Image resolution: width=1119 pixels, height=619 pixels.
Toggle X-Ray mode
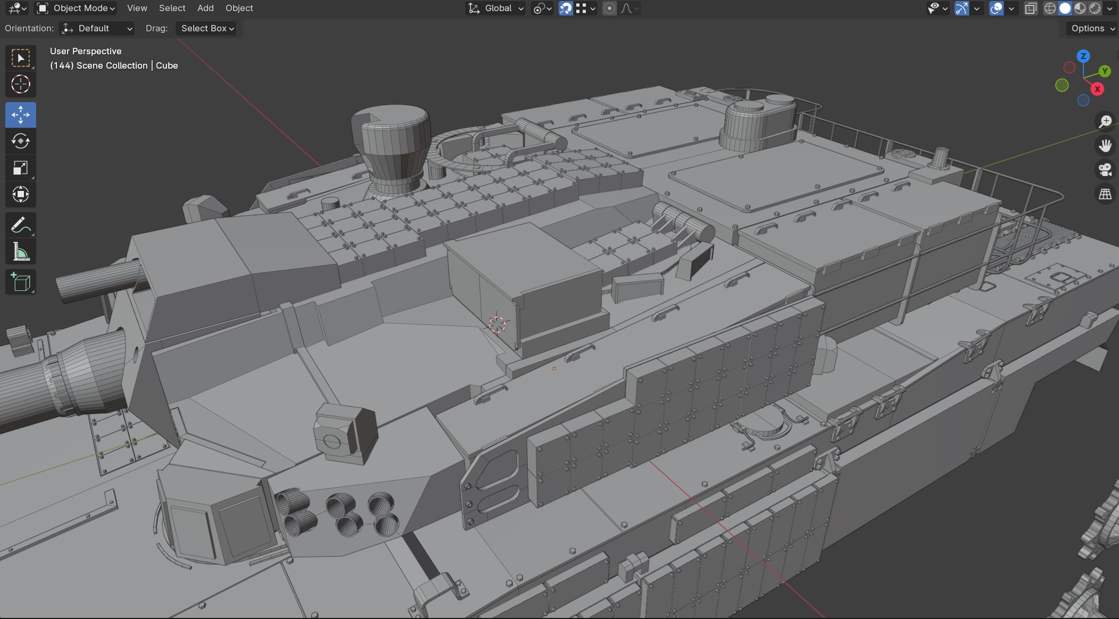pos(1031,8)
